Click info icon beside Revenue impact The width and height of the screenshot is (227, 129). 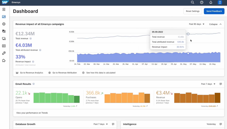tap(33, 62)
